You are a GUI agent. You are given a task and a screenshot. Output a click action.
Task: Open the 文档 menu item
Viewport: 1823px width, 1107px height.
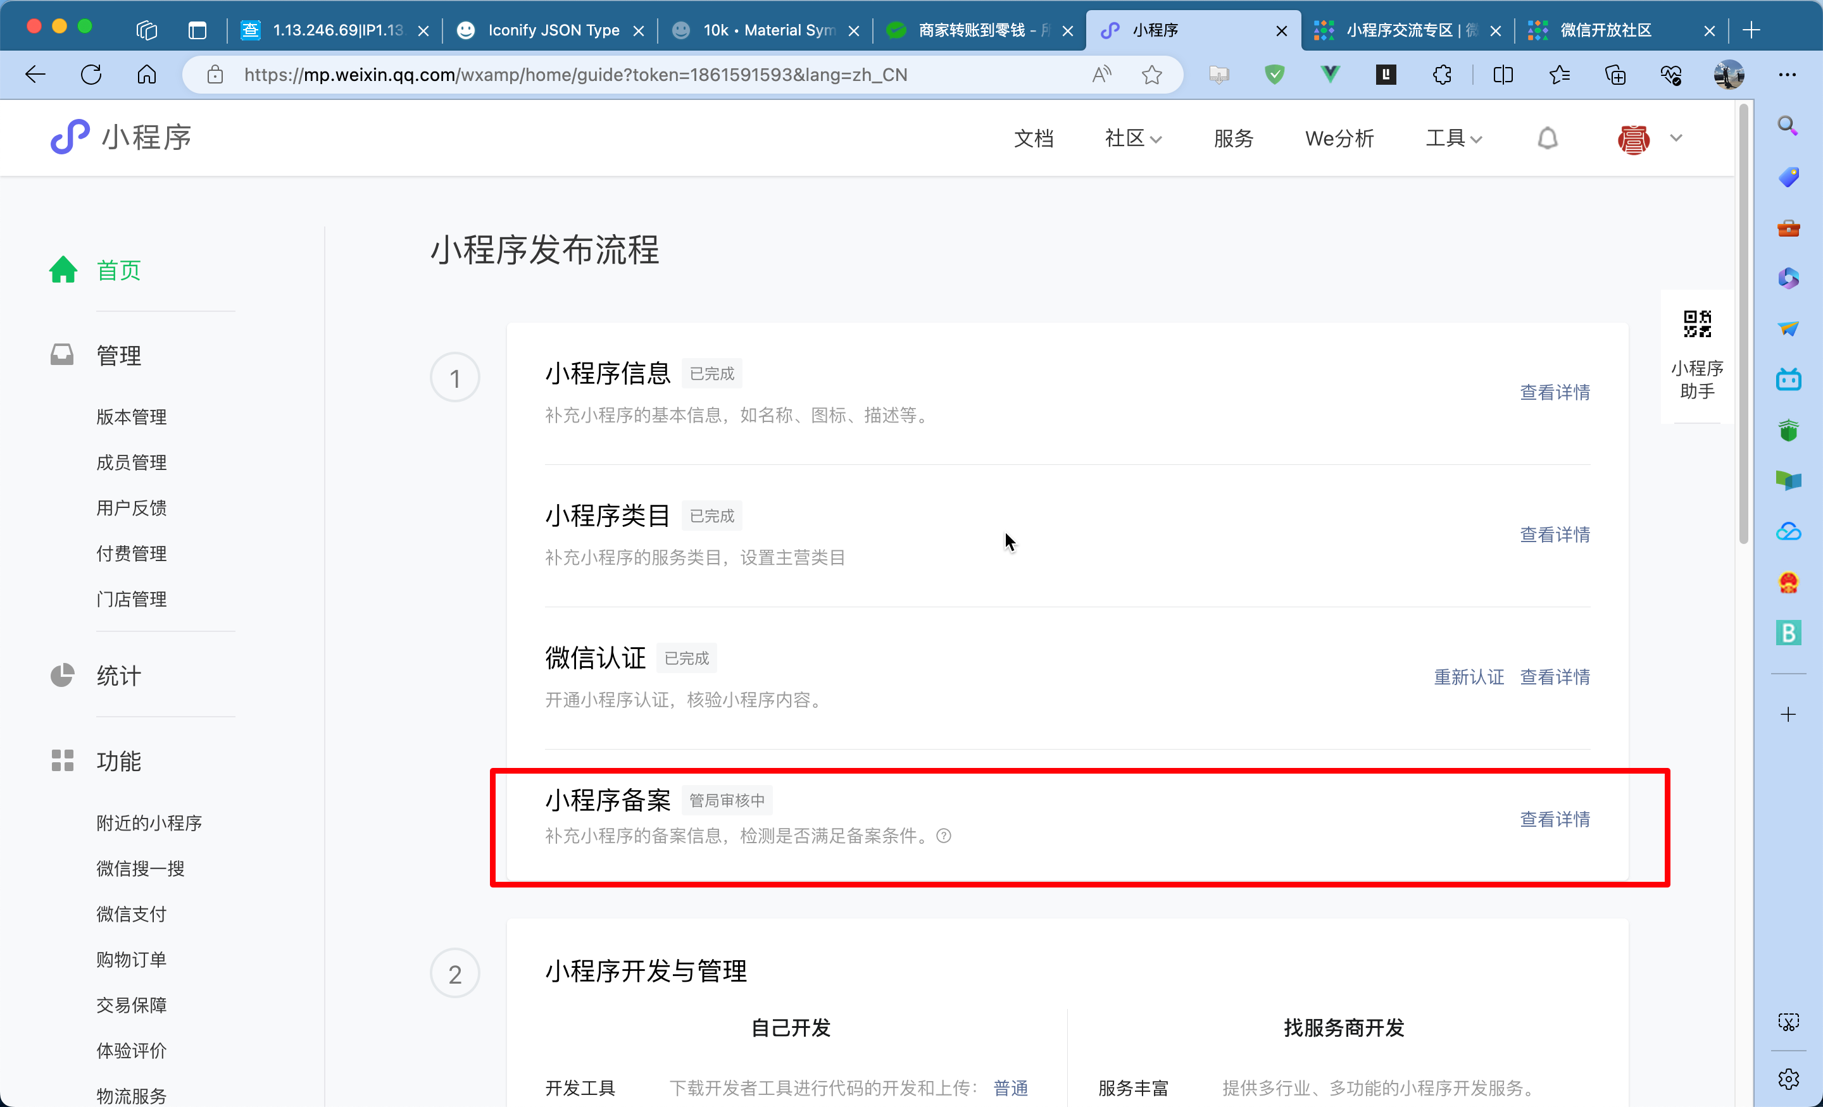(x=1033, y=139)
